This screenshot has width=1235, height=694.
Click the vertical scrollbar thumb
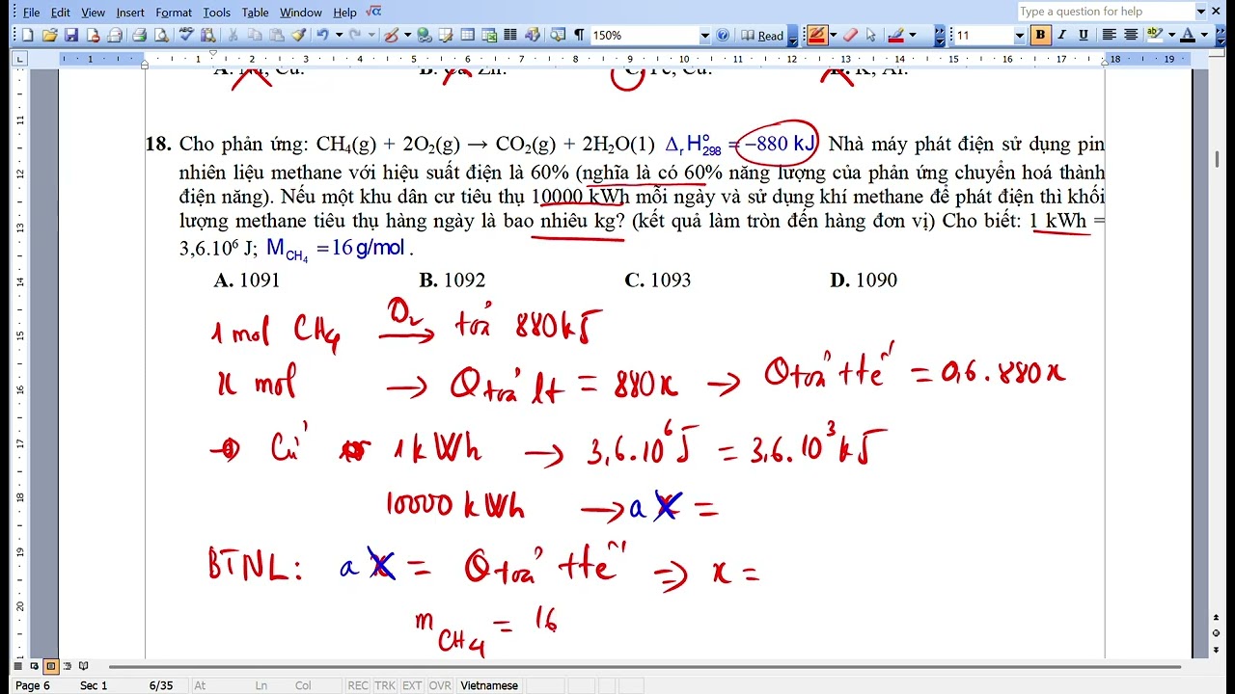1218,158
